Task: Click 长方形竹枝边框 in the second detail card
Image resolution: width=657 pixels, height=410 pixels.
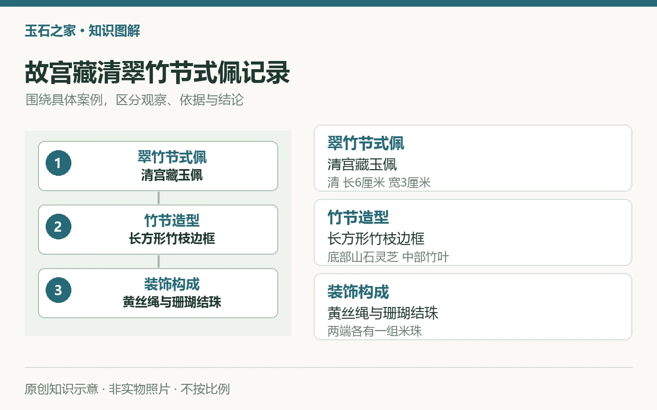Action: [376, 239]
